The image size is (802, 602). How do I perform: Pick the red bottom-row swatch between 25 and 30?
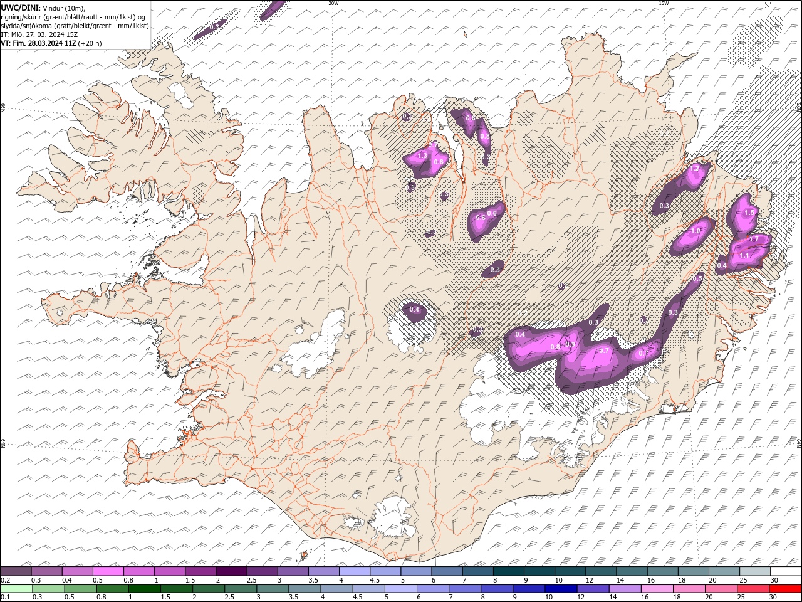click(x=752, y=589)
